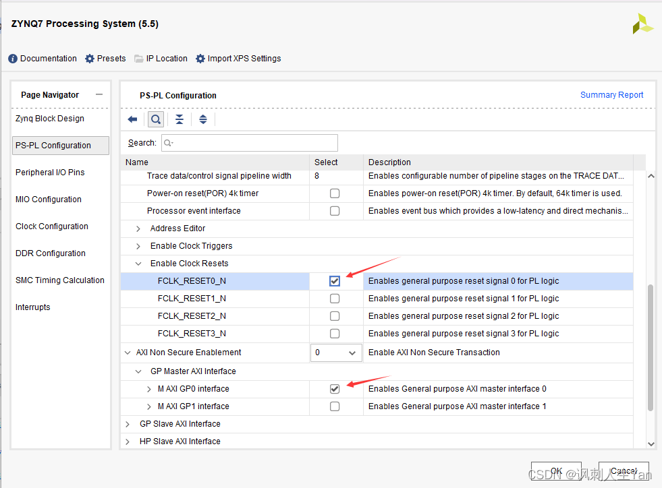
Task: Open AXI Non Secure Enablement value dropdown
Action: pos(337,353)
